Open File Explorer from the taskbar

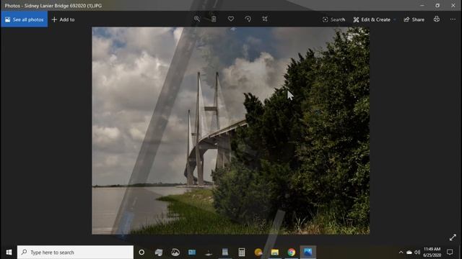pyautogui.click(x=275, y=253)
